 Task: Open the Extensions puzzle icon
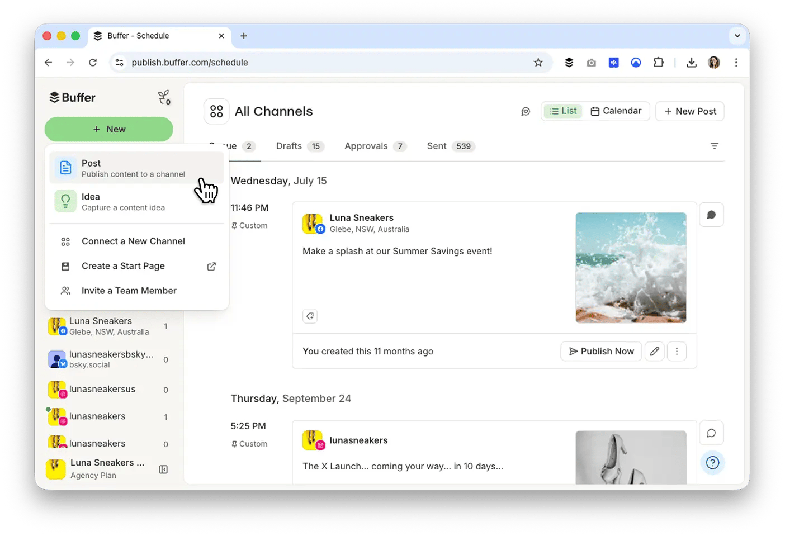coord(659,63)
